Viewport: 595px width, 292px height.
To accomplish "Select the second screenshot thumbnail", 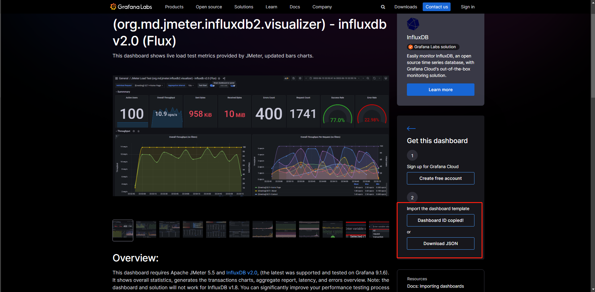I will point(146,229).
